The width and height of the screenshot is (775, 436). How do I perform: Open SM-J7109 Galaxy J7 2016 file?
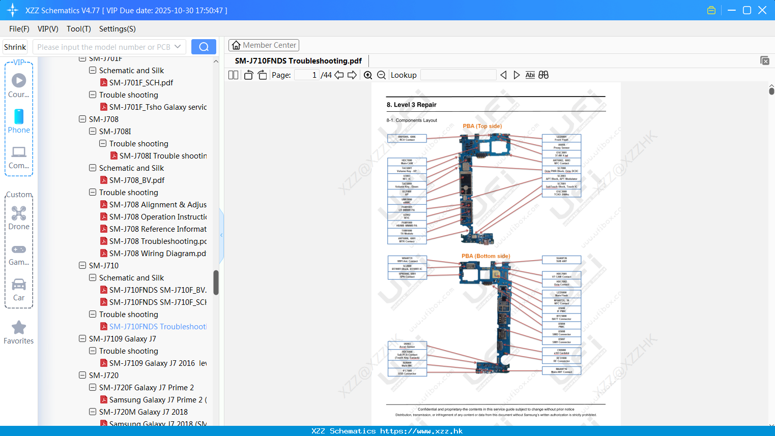pyautogui.click(x=153, y=363)
